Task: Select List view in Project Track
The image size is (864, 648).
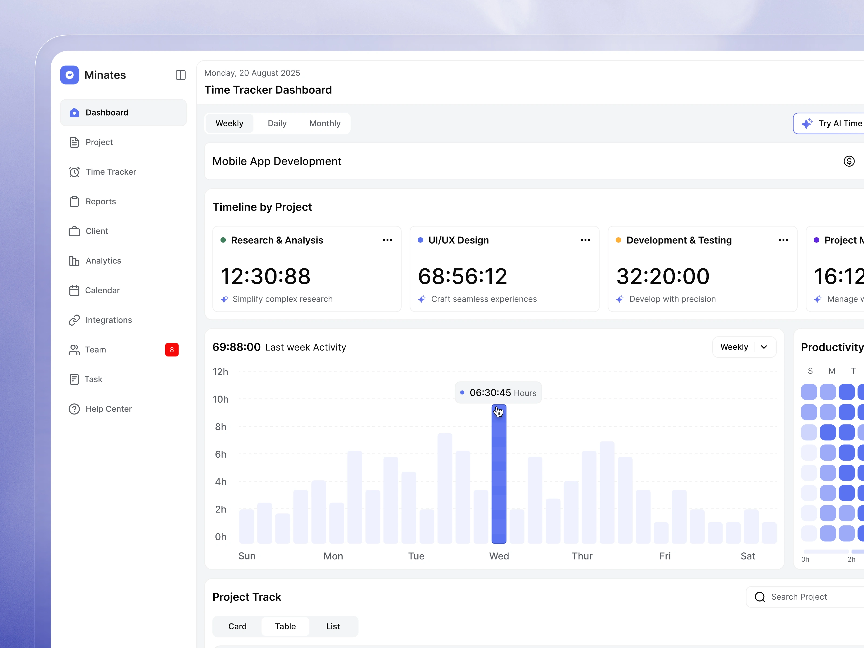Action: point(333,626)
